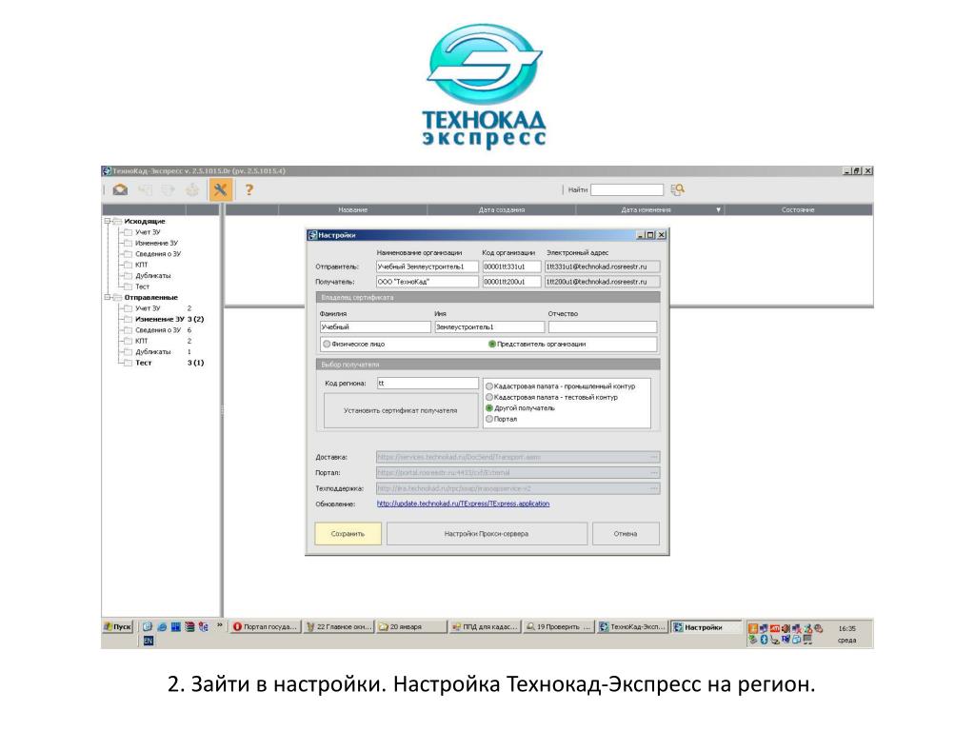Click recipient code field 00001tt200u1

tap(511, 282)
